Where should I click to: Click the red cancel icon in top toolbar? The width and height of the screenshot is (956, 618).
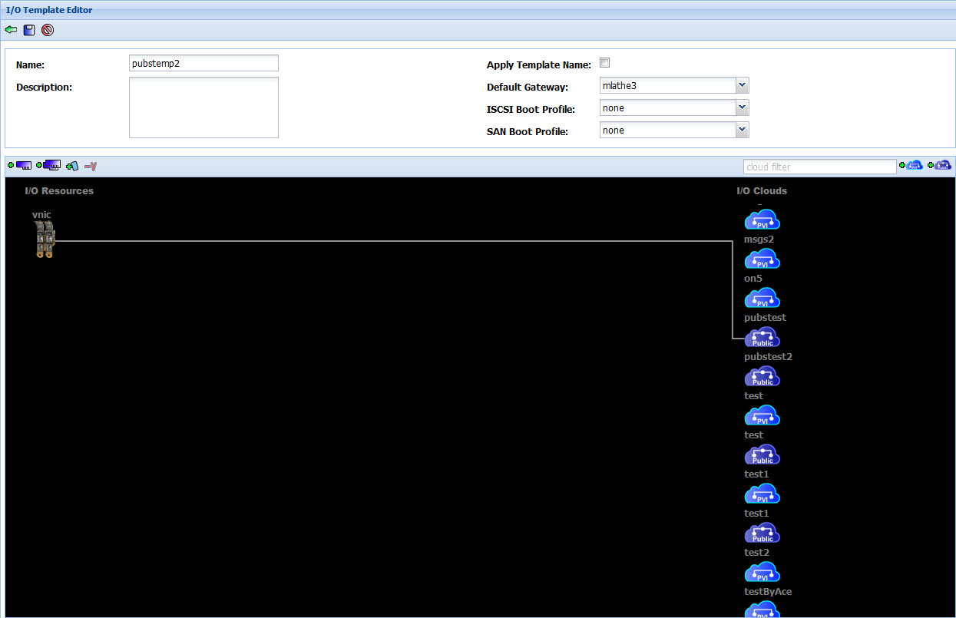point(48,30)
